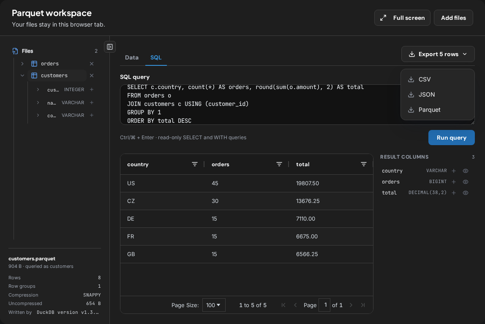Click the SNAPPY compression value

[92, 295]
